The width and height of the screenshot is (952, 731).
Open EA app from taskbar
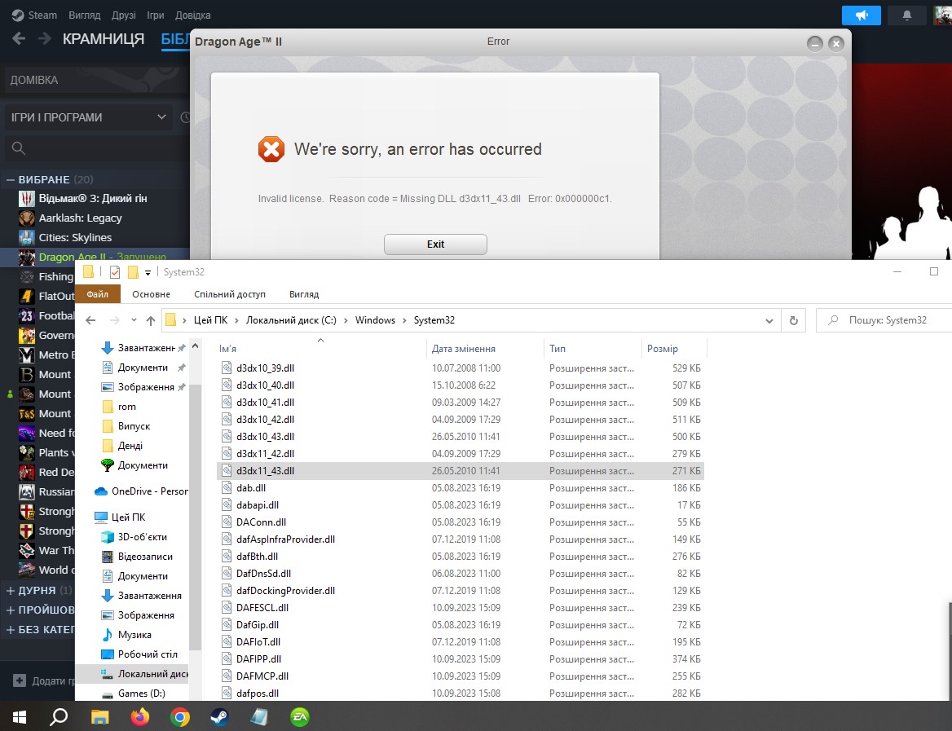coord(299,717)
